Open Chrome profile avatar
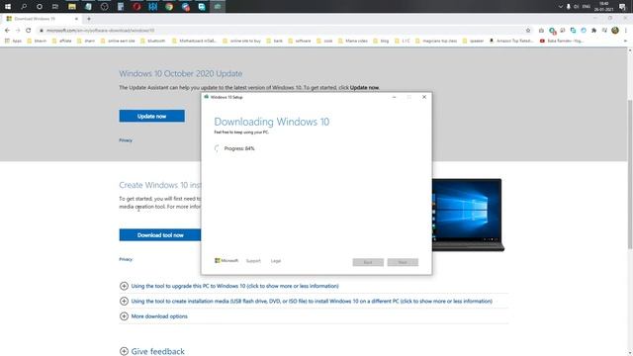The height and width of the screenshot is (356, 633). click(x=615, y=31)
